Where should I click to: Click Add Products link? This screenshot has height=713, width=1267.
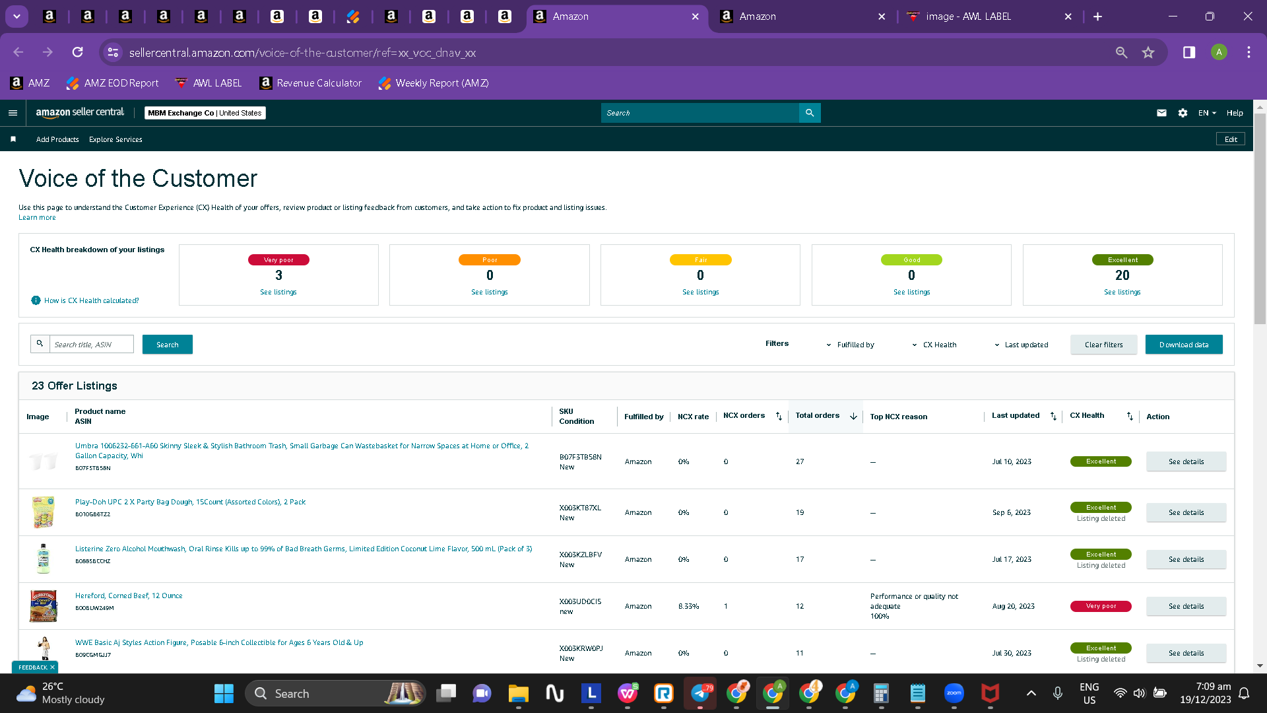(x=57, y=139)
